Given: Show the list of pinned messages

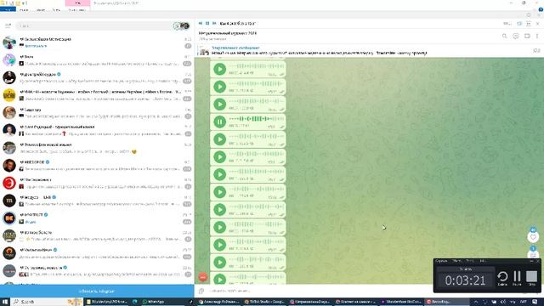Looking at the screenshot, I should (x=536, y=51).
